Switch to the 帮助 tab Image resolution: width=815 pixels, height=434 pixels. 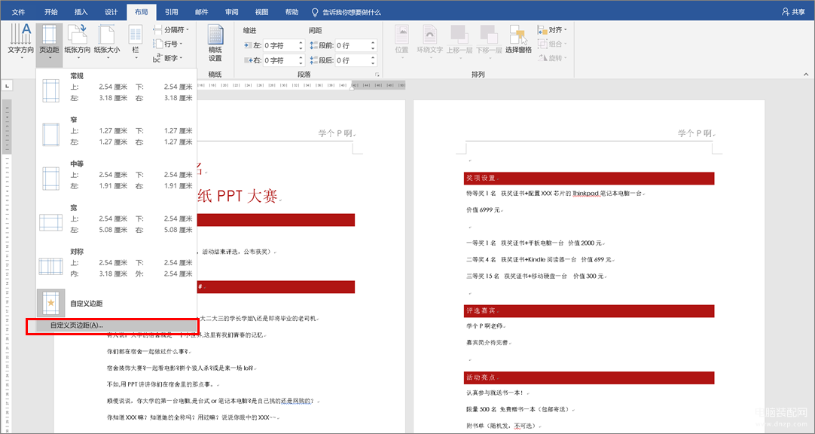pos(292,12)
